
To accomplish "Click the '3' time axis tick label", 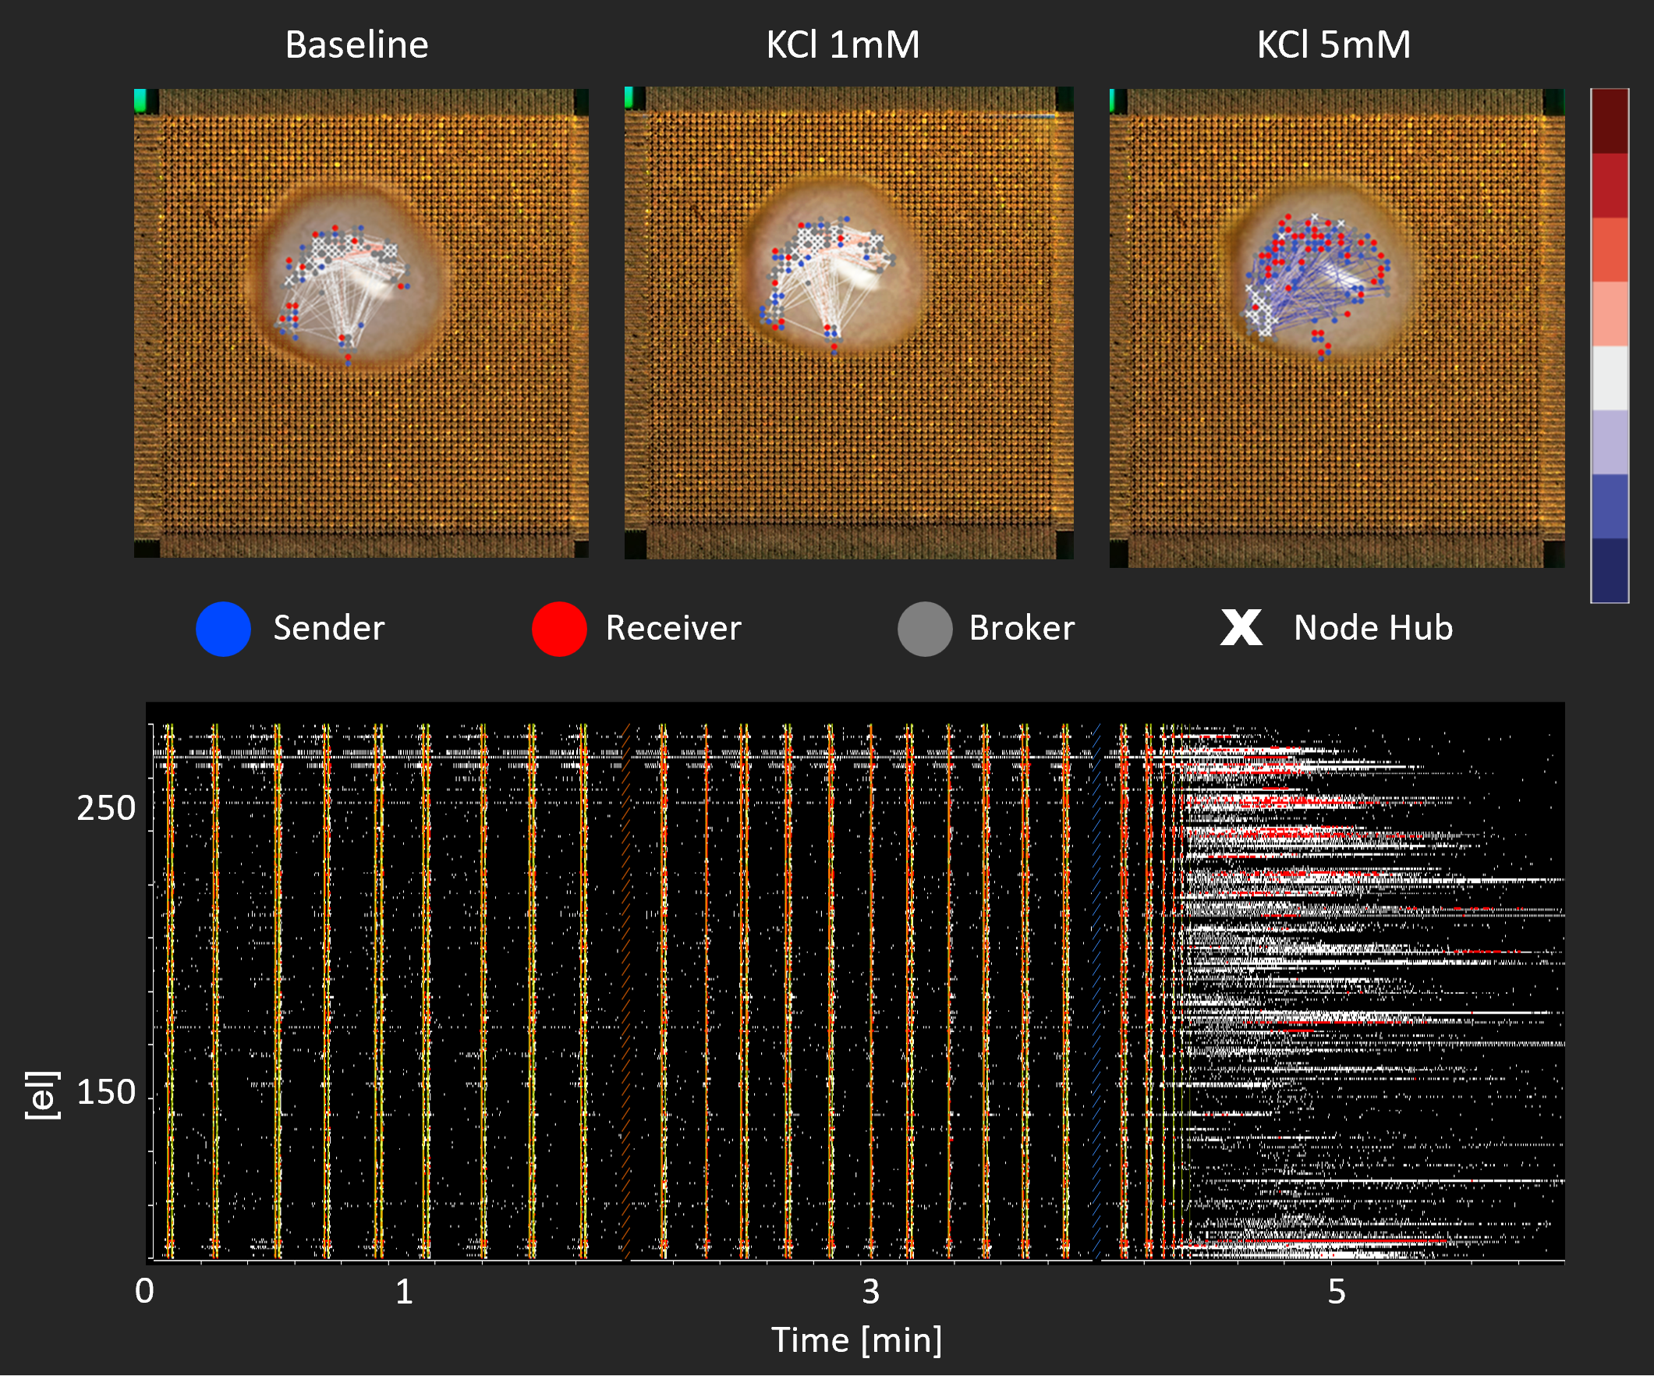I will tap(870, 1293).
